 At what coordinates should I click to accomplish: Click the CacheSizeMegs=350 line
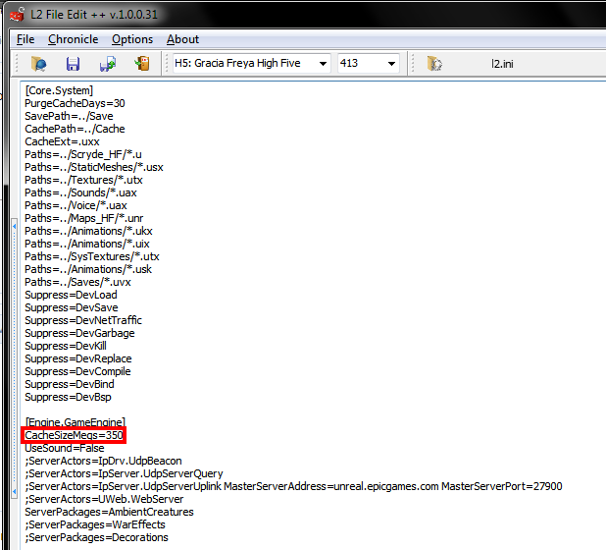[74, 435]
